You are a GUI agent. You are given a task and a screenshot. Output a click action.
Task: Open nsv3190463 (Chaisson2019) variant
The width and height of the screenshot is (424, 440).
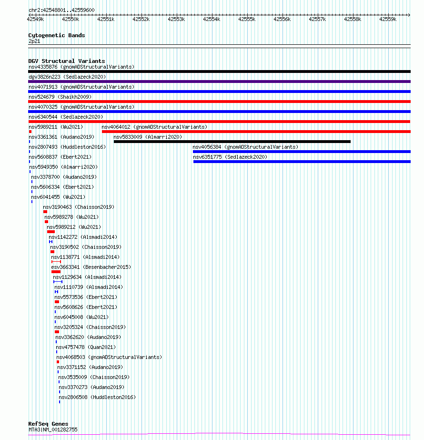79,207
